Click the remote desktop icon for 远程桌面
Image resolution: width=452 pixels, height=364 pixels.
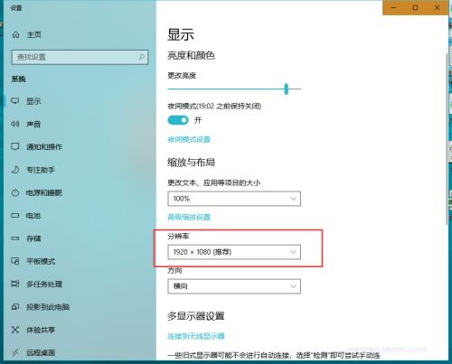[15, 352]
